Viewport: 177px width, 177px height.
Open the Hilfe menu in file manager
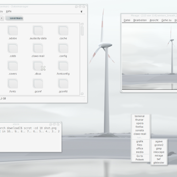pos(9,12)
